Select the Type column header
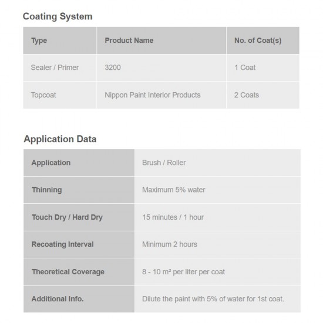 point(60,41)
